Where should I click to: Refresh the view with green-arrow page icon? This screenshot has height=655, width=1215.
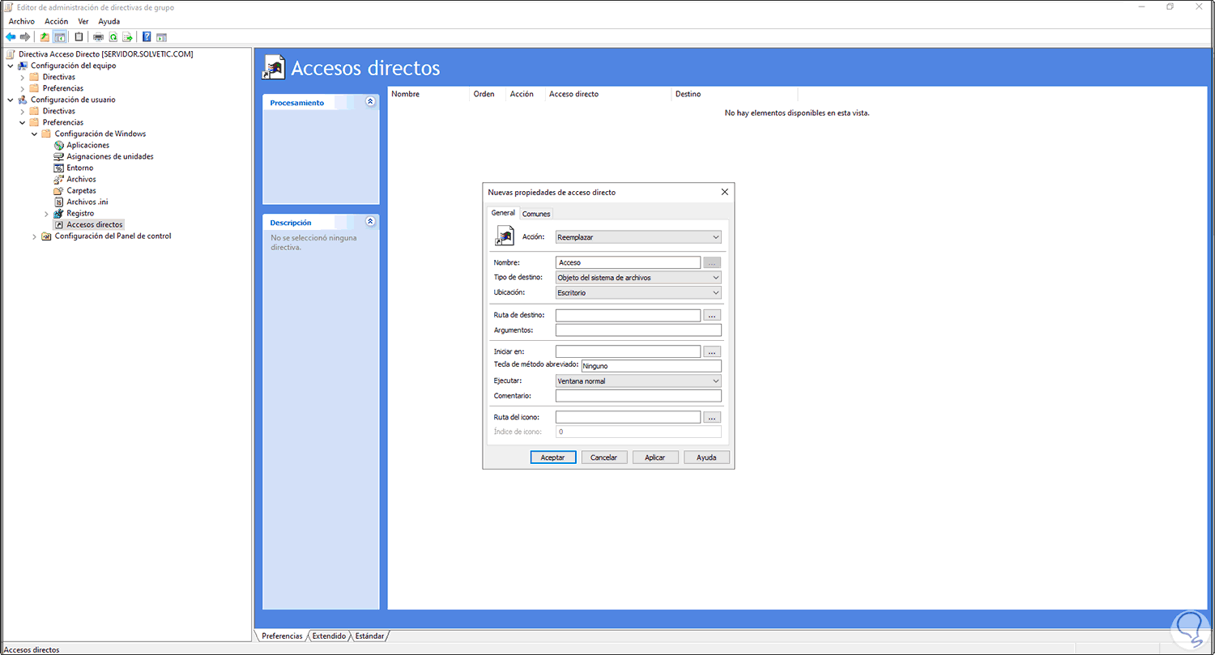(113, 36)
